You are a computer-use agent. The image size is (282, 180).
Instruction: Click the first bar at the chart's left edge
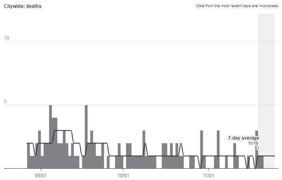tap(28, 156)
